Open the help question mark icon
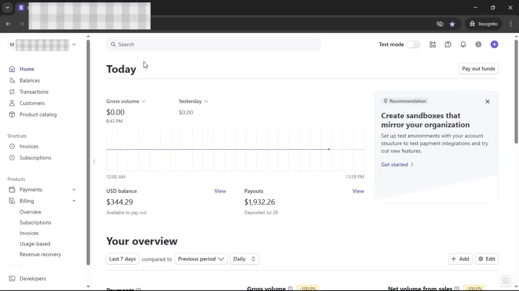519x291 pixels. (x=448, y=44)
